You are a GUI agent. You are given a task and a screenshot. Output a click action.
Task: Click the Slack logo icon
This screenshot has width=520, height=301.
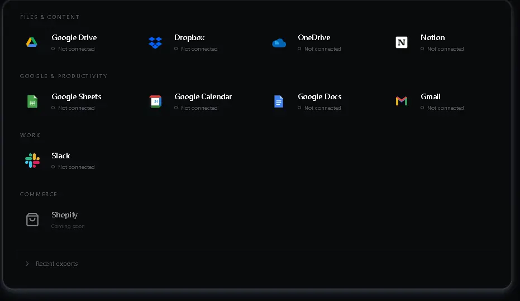[32, 161]
